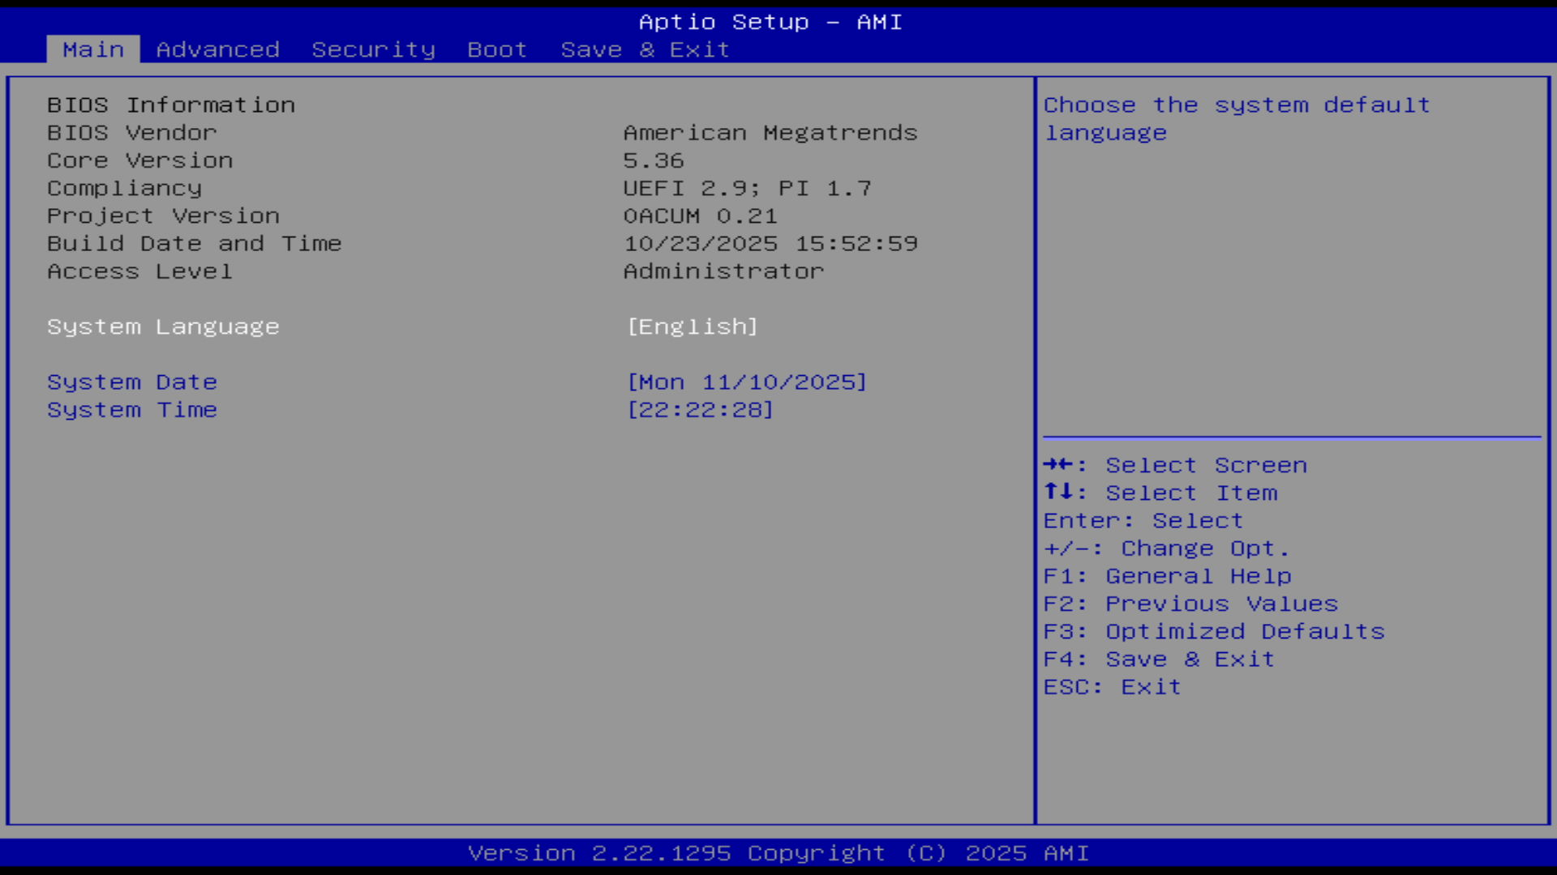Click the Aptio Setup - AMI title bar
1557x875 pixels.
pyautogui.click(x=770, y=22)
